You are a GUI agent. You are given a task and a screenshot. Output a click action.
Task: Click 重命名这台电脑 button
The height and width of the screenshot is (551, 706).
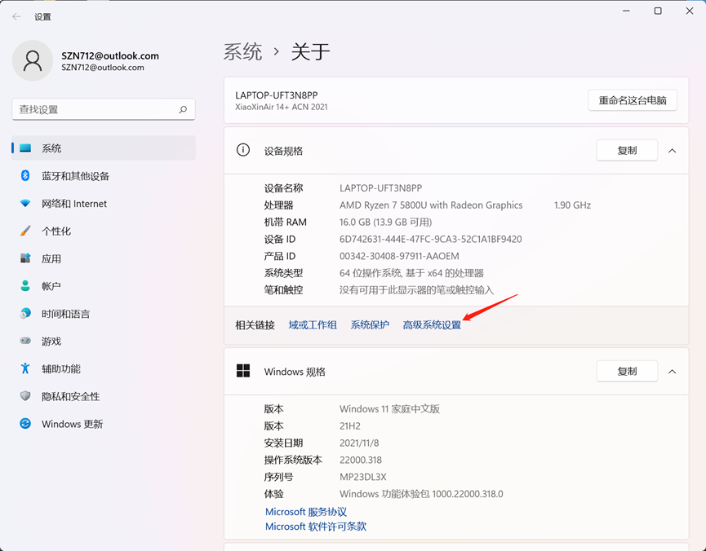pyautogui.click(x=633, y=100)
